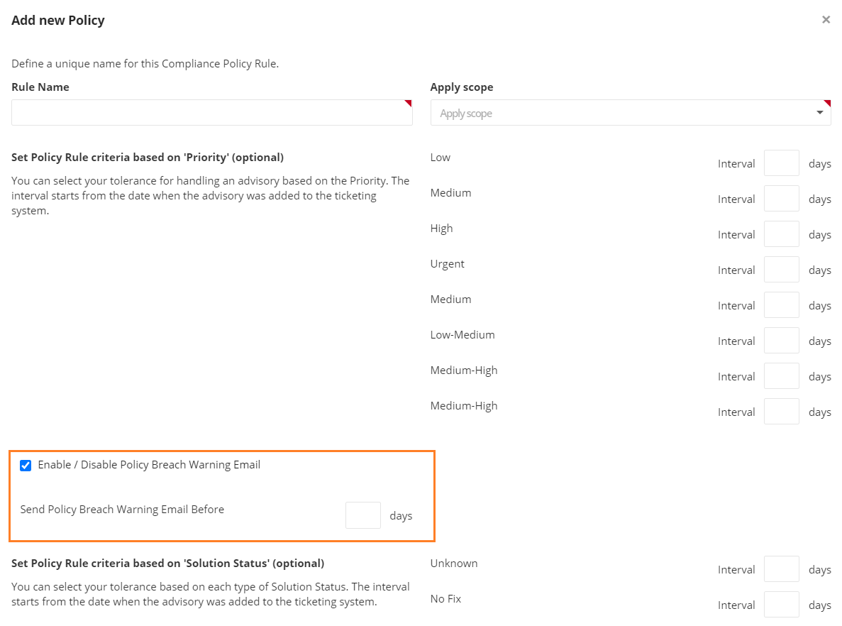Screen dimensions: 842x626
Task: Click the Solution Status tolerance description paragraph
Action: pos(211,594)
